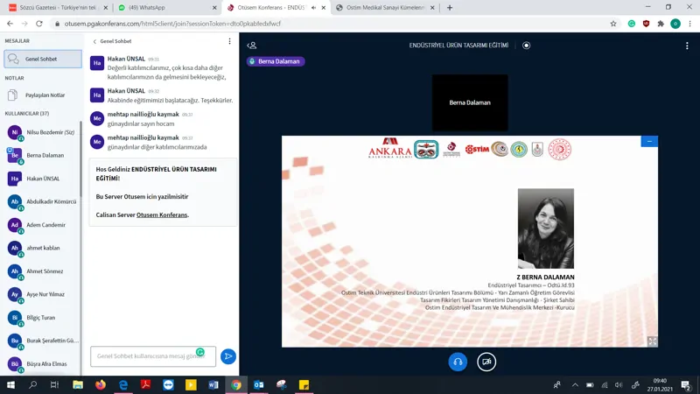Open Task View on the taskbar
This screenshot has height=394, width=700.
[x=54, y=384]
